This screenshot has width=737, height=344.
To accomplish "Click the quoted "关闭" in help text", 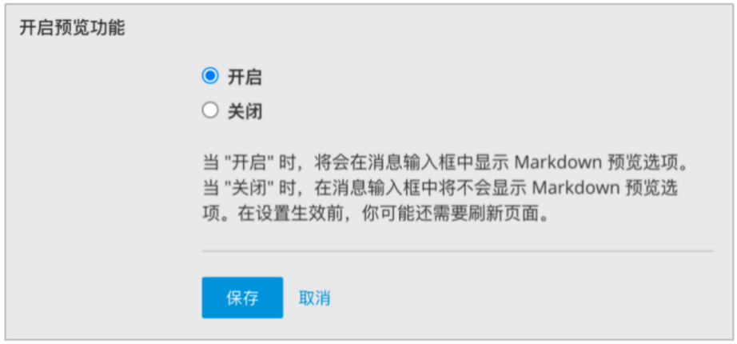I will coord(249,189).
